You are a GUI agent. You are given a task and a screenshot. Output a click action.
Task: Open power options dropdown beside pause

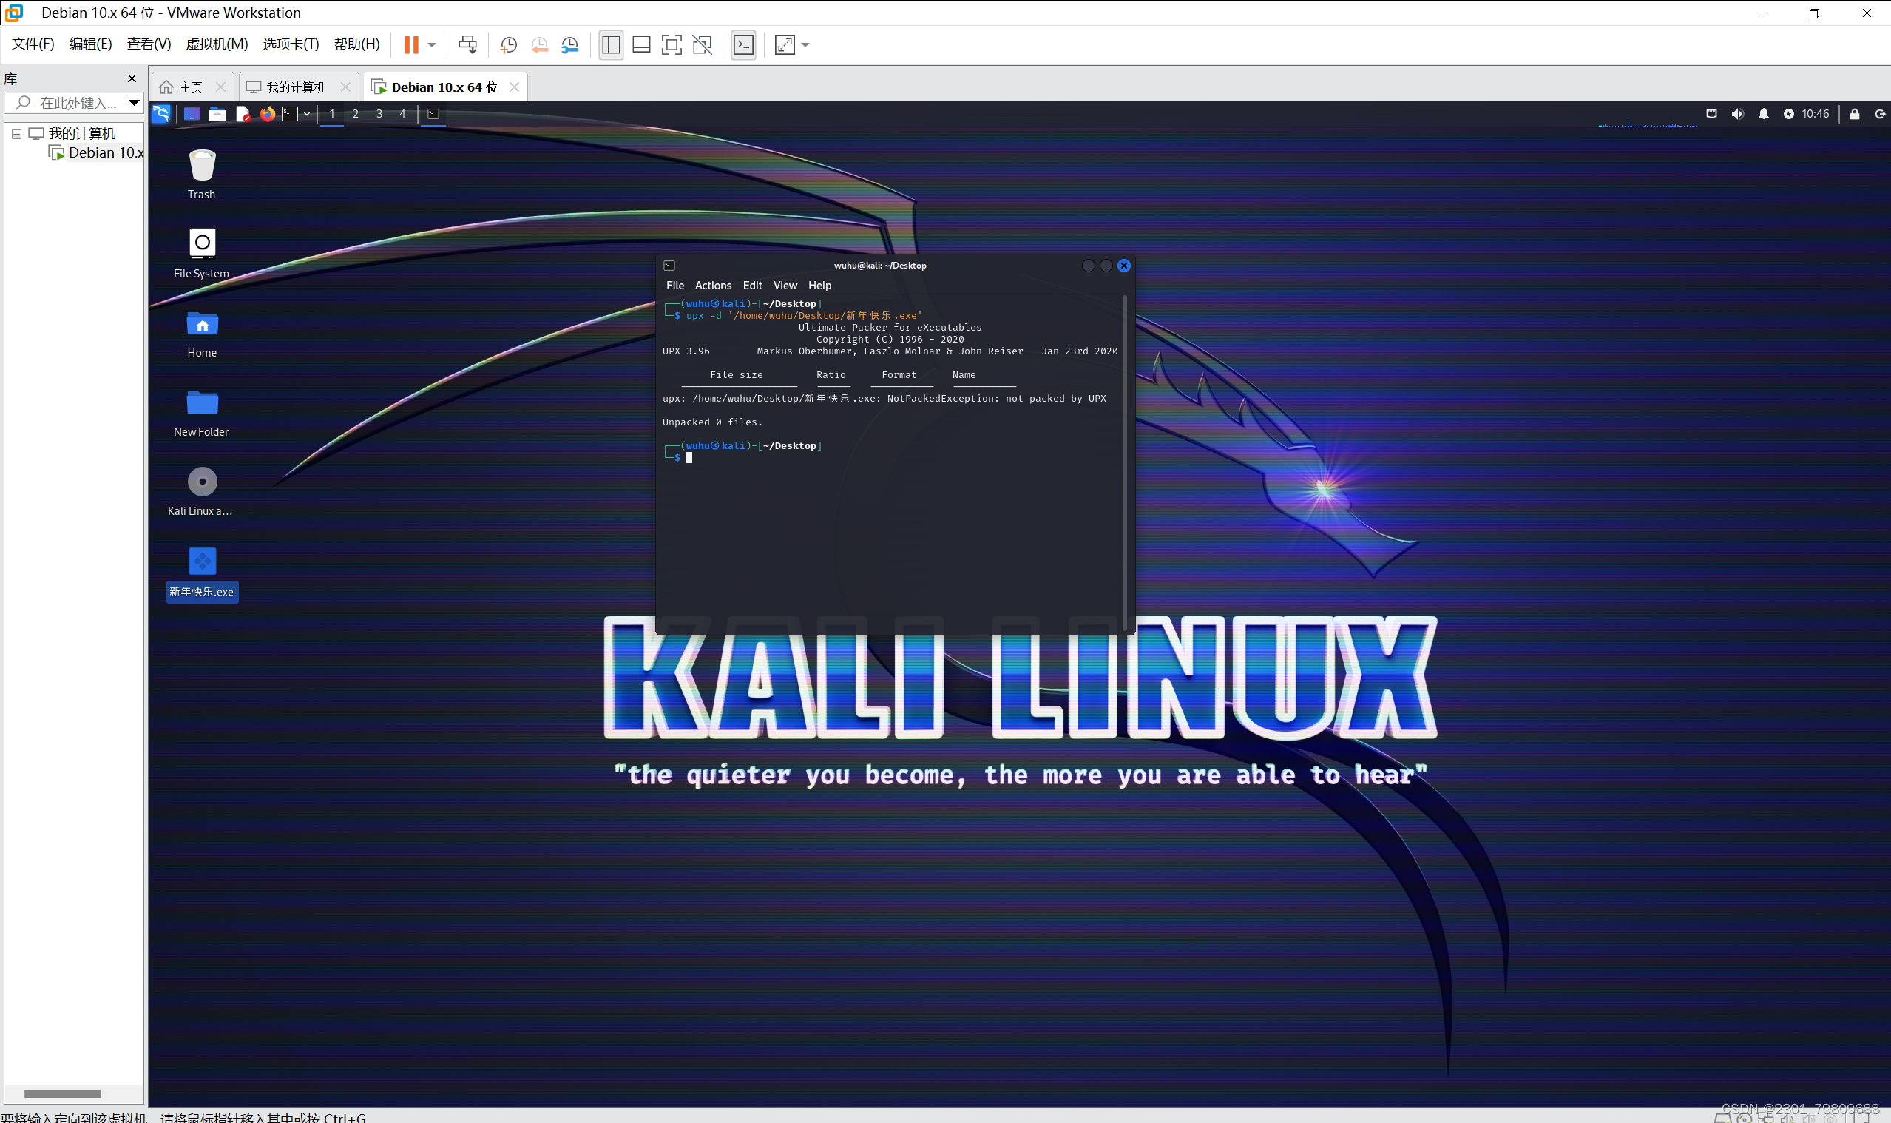(x=432, y=44)
